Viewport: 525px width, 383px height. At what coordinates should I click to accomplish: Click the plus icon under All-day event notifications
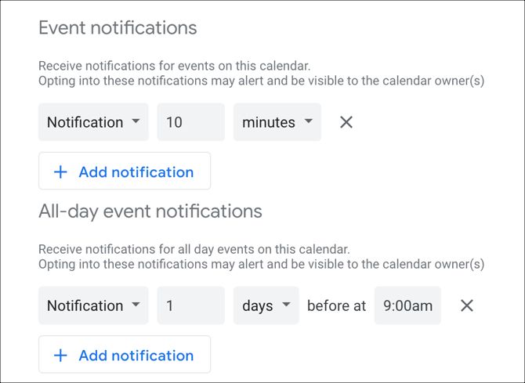coord(60,356)
